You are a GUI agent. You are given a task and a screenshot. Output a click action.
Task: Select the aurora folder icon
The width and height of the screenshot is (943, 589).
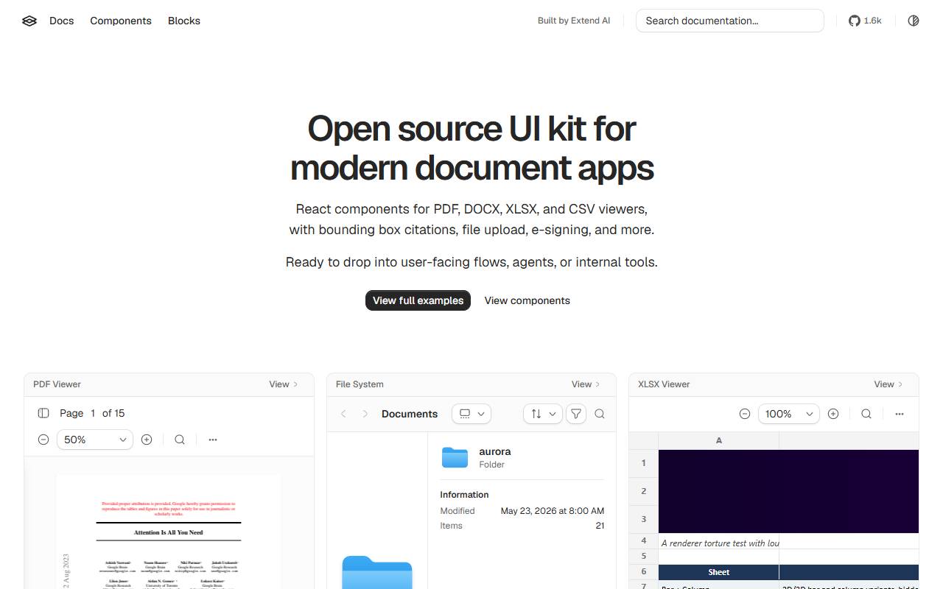[455, 457]
